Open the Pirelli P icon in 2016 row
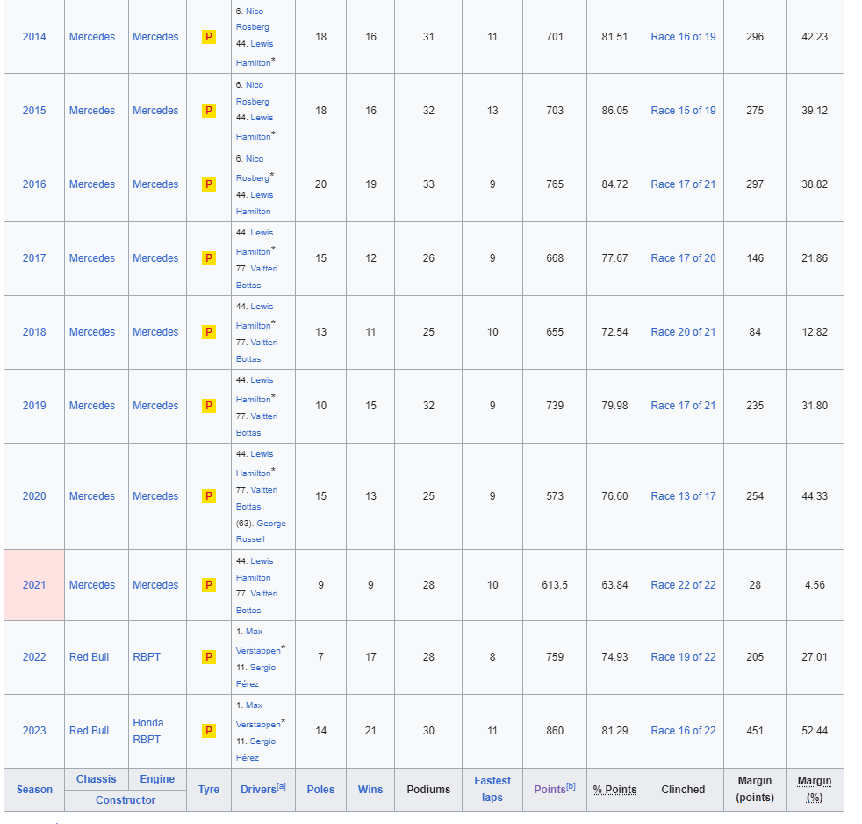Image resolution: width=862 pixels, height=824 pixels. point(209,184)
